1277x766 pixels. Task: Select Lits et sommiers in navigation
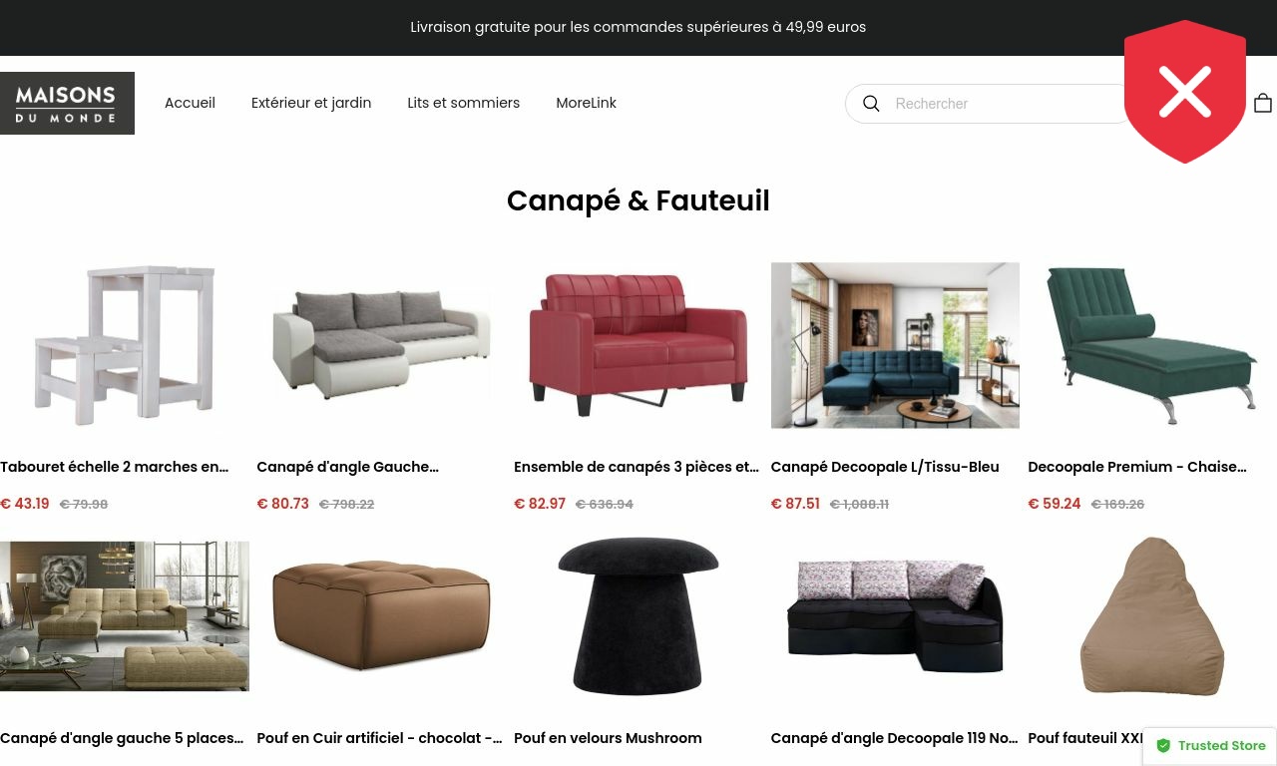pos(463,103)
